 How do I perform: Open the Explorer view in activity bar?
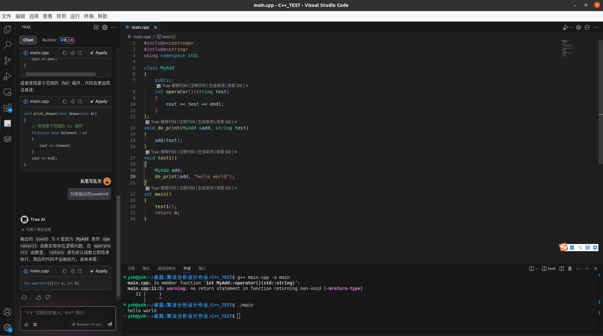7,29
